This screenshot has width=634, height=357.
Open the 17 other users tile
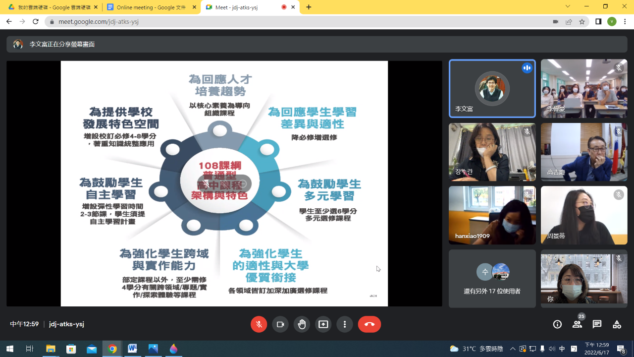pyautogui.click(x=492, y=278)
